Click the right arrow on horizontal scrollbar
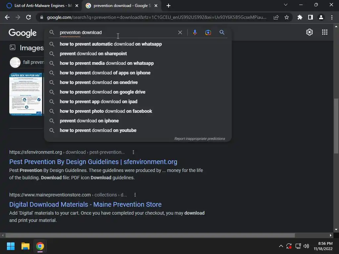Image resolution: width=339 pixels, height=254 pixels. point(331,235)
